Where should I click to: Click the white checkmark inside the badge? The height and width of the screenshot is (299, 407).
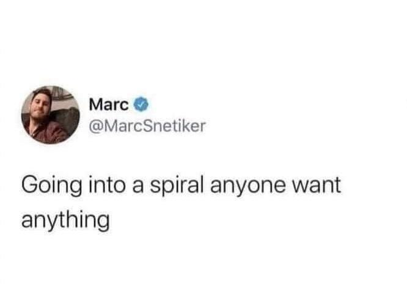(141, 105)
